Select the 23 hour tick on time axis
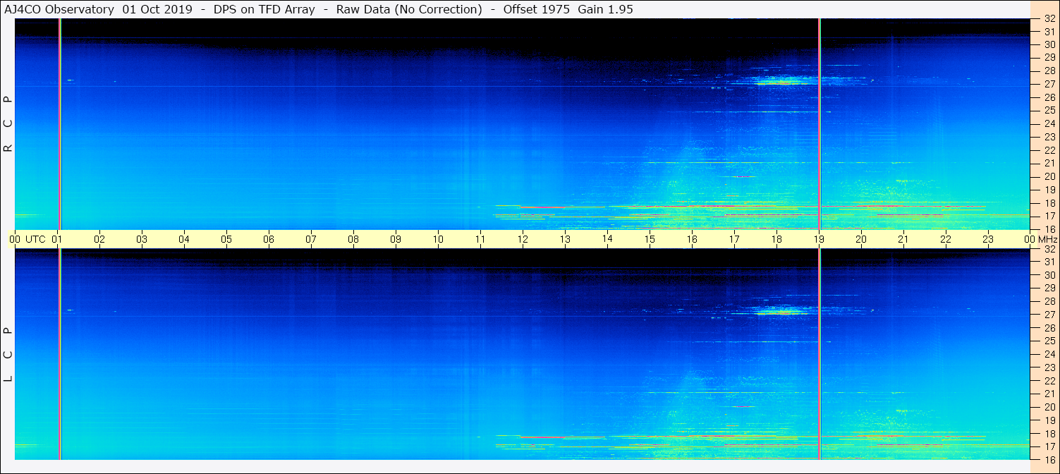This screenshot has height=474, width=1060. pos(988,239)
